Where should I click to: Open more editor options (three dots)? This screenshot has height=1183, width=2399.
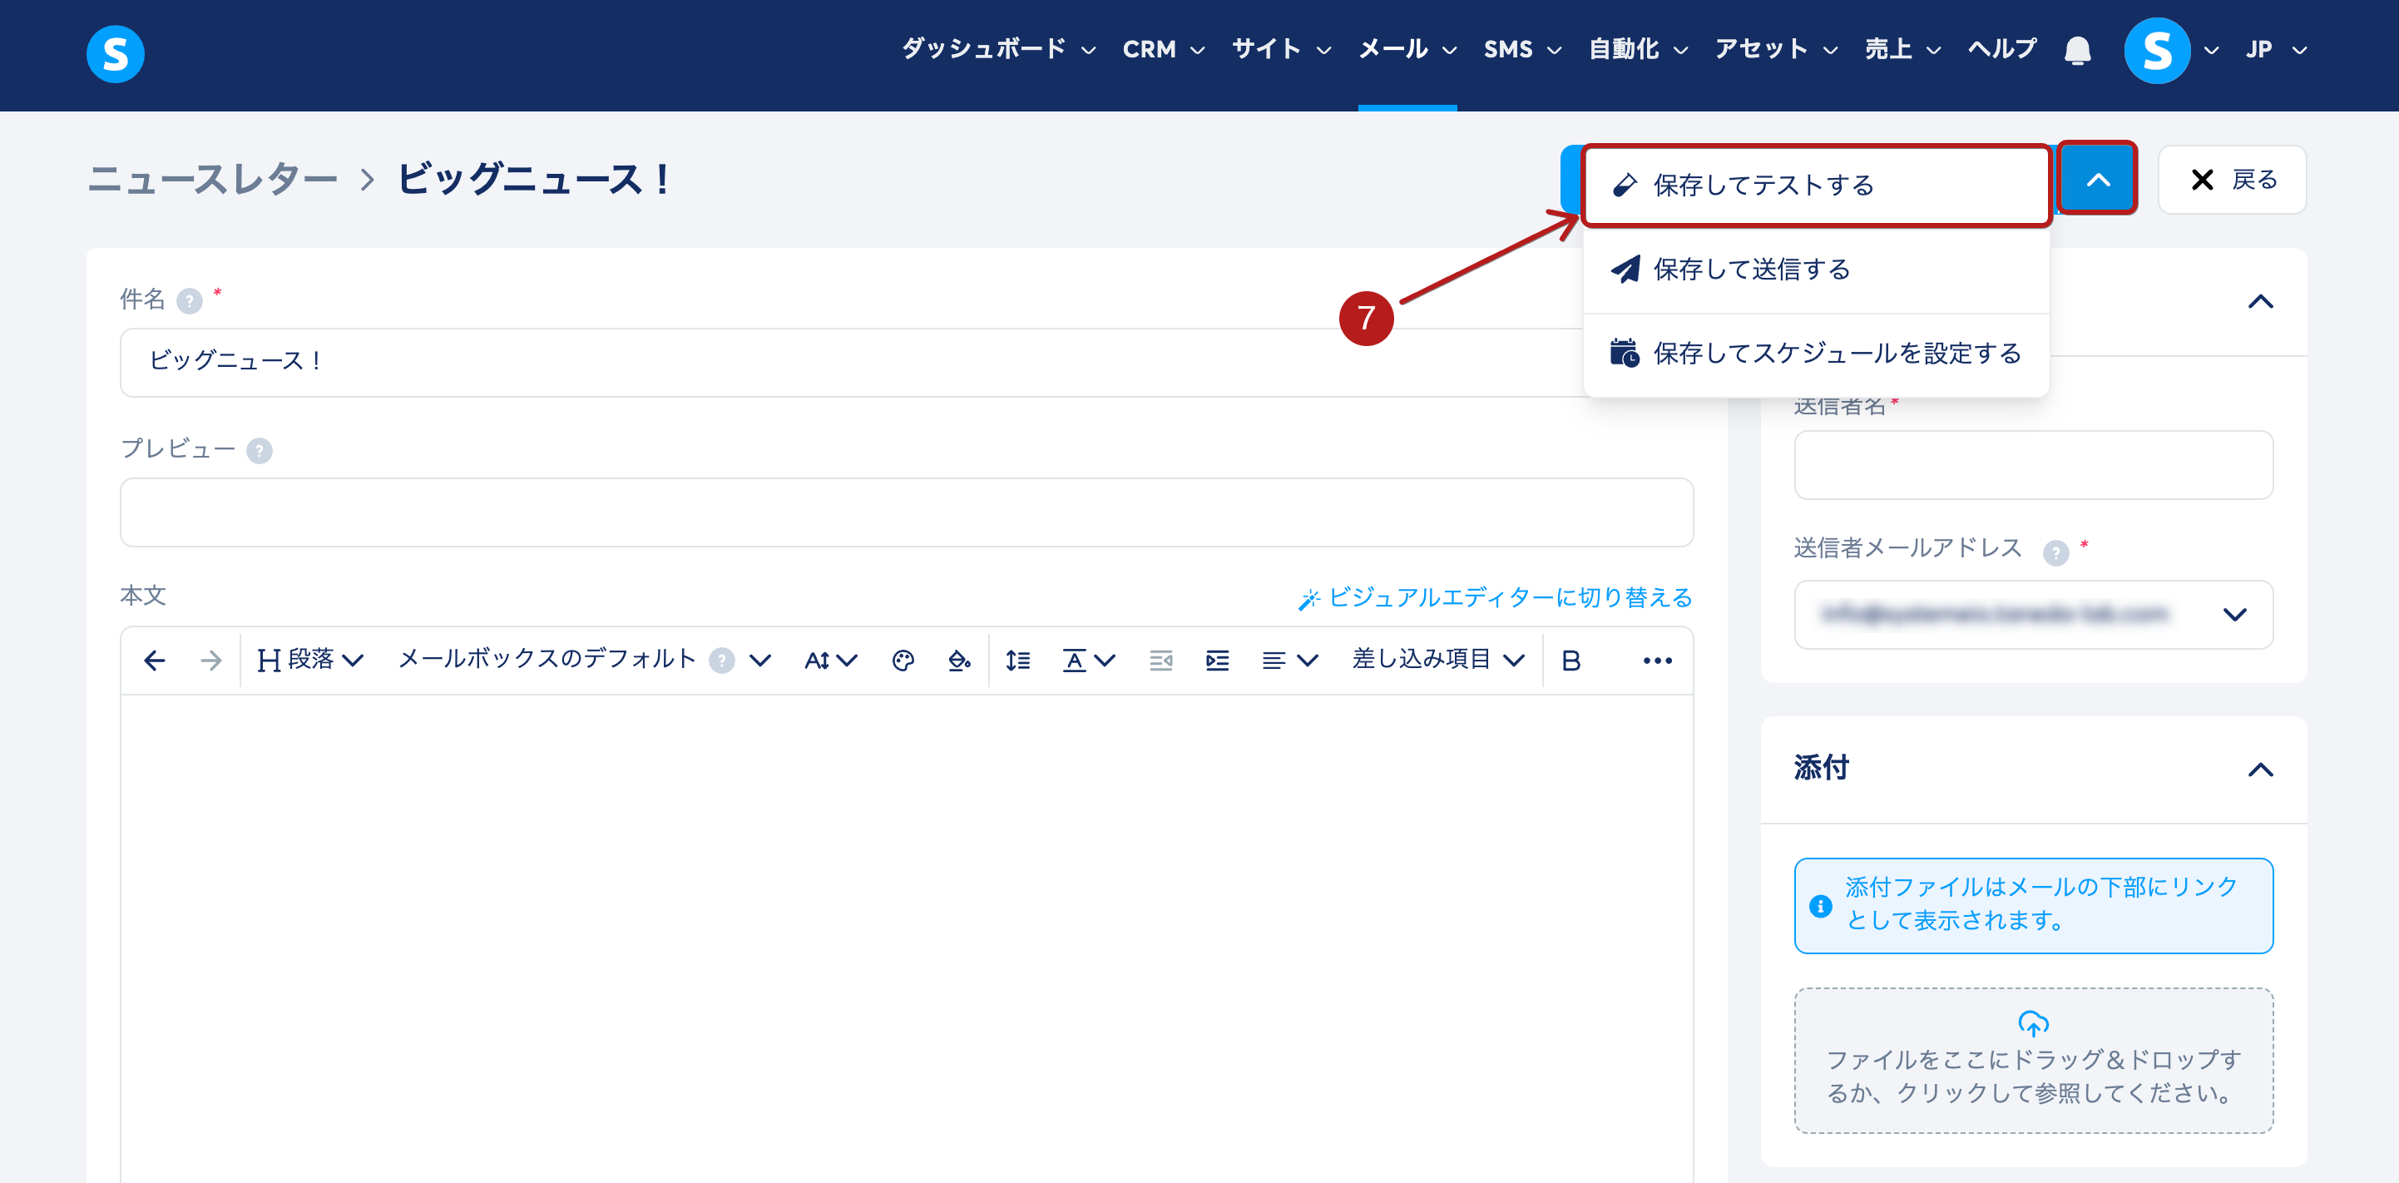click(x=1658, y=661)
